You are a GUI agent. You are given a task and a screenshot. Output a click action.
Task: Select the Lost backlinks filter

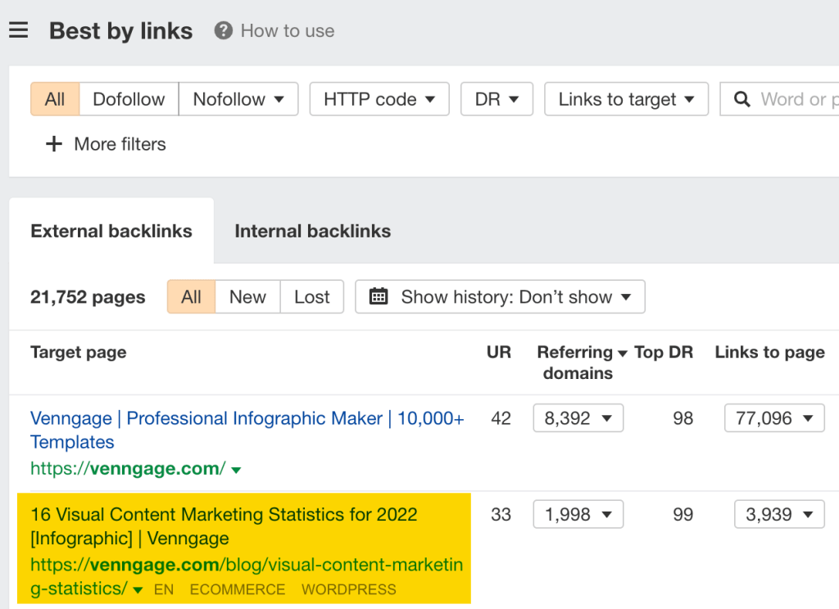pyautogui.click(x=311, y=296)
